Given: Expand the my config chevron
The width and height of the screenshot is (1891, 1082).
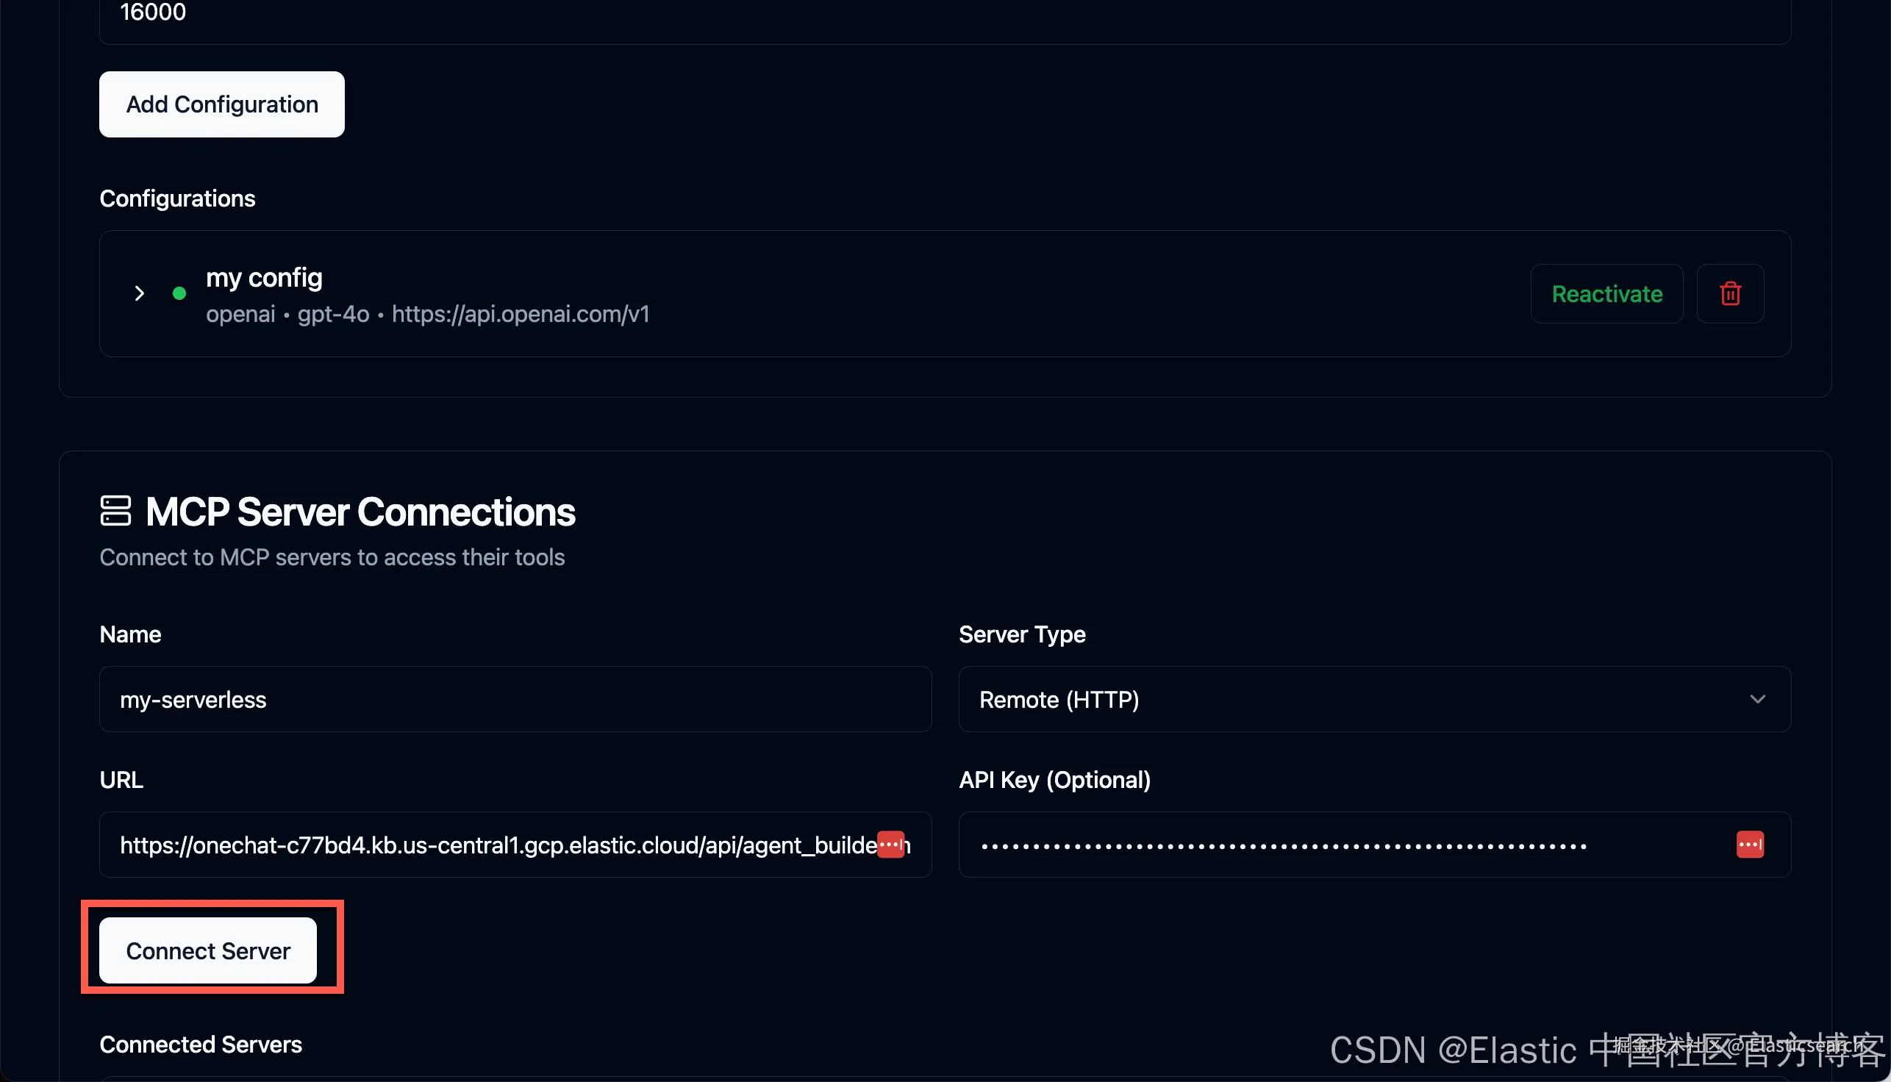Looking at the screenshot, I should click(x=139, y=293).
